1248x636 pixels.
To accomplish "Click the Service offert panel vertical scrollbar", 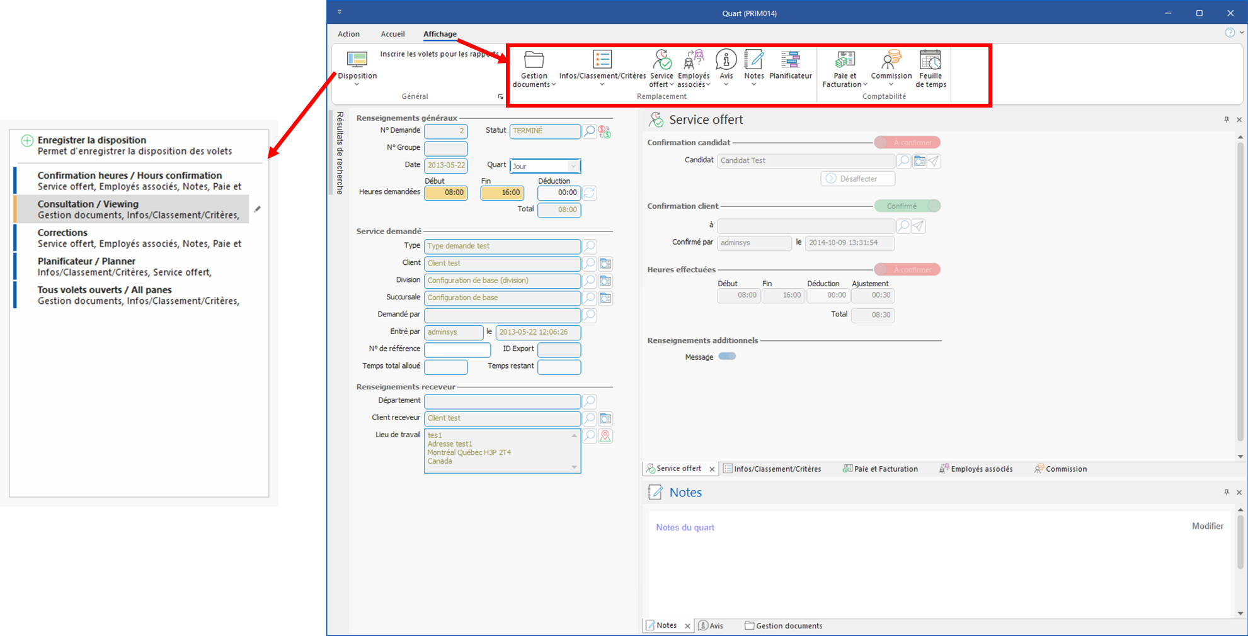I will [x=1240, y=296].
